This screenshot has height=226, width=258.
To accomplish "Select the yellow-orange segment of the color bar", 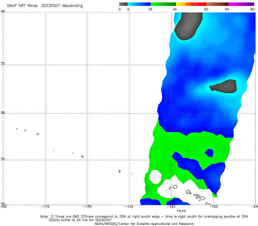I will 185,4.
